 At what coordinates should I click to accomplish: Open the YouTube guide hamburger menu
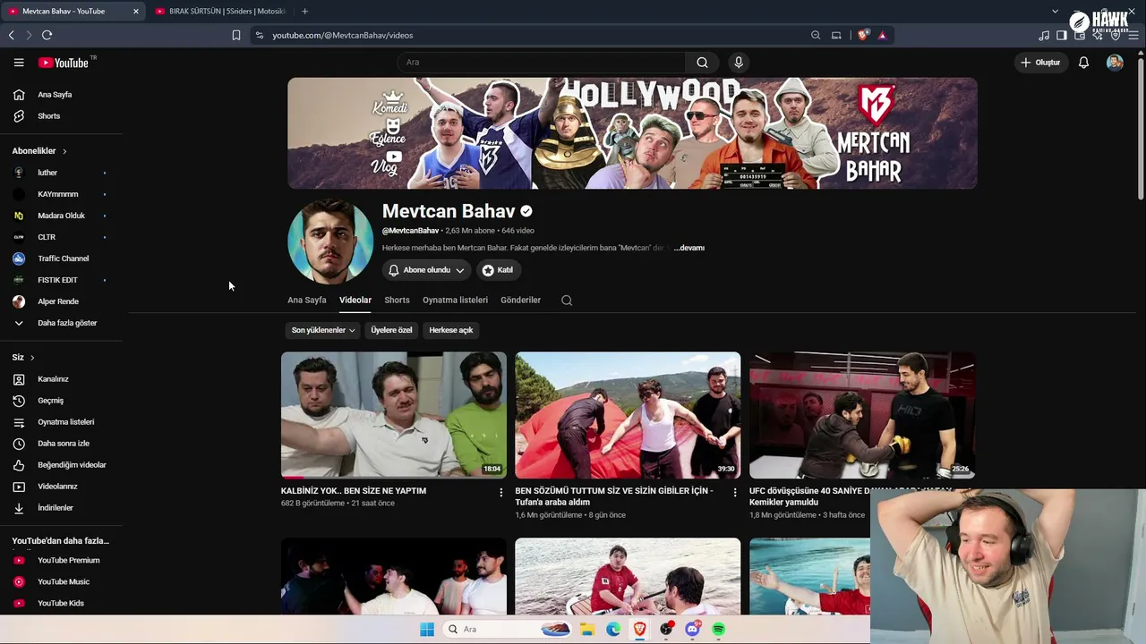[x=19, y=63]
